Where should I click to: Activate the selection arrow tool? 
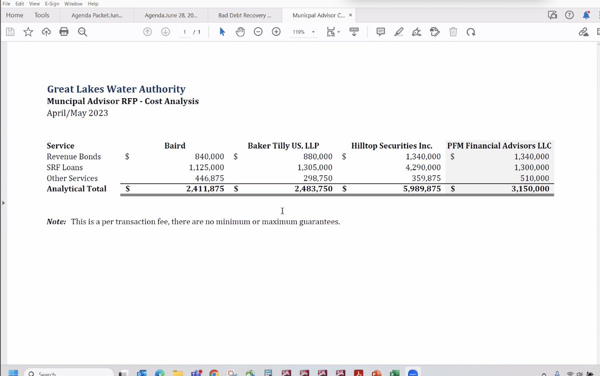(222, 32)
